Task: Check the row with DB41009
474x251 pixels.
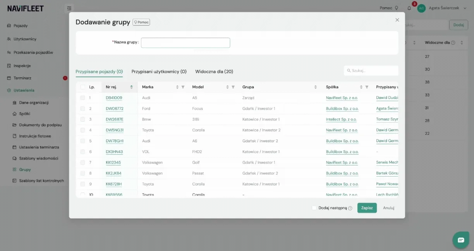Action: (x=82, y=98)
